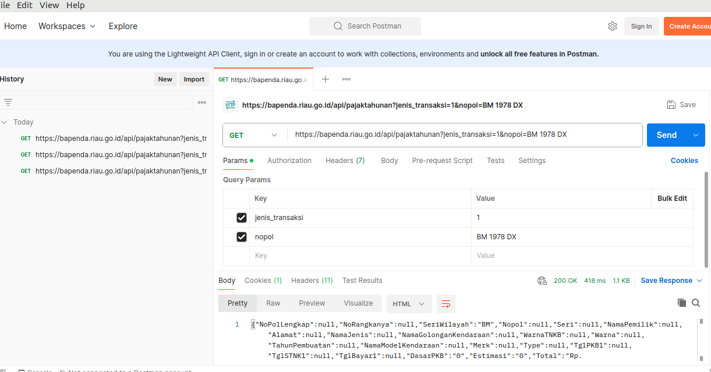Click the history filter icon
The image size is (711, 372).
[8, 102]
